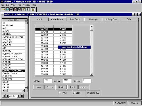Click the Insert button
142x106 pixels.
click(72, 87)
